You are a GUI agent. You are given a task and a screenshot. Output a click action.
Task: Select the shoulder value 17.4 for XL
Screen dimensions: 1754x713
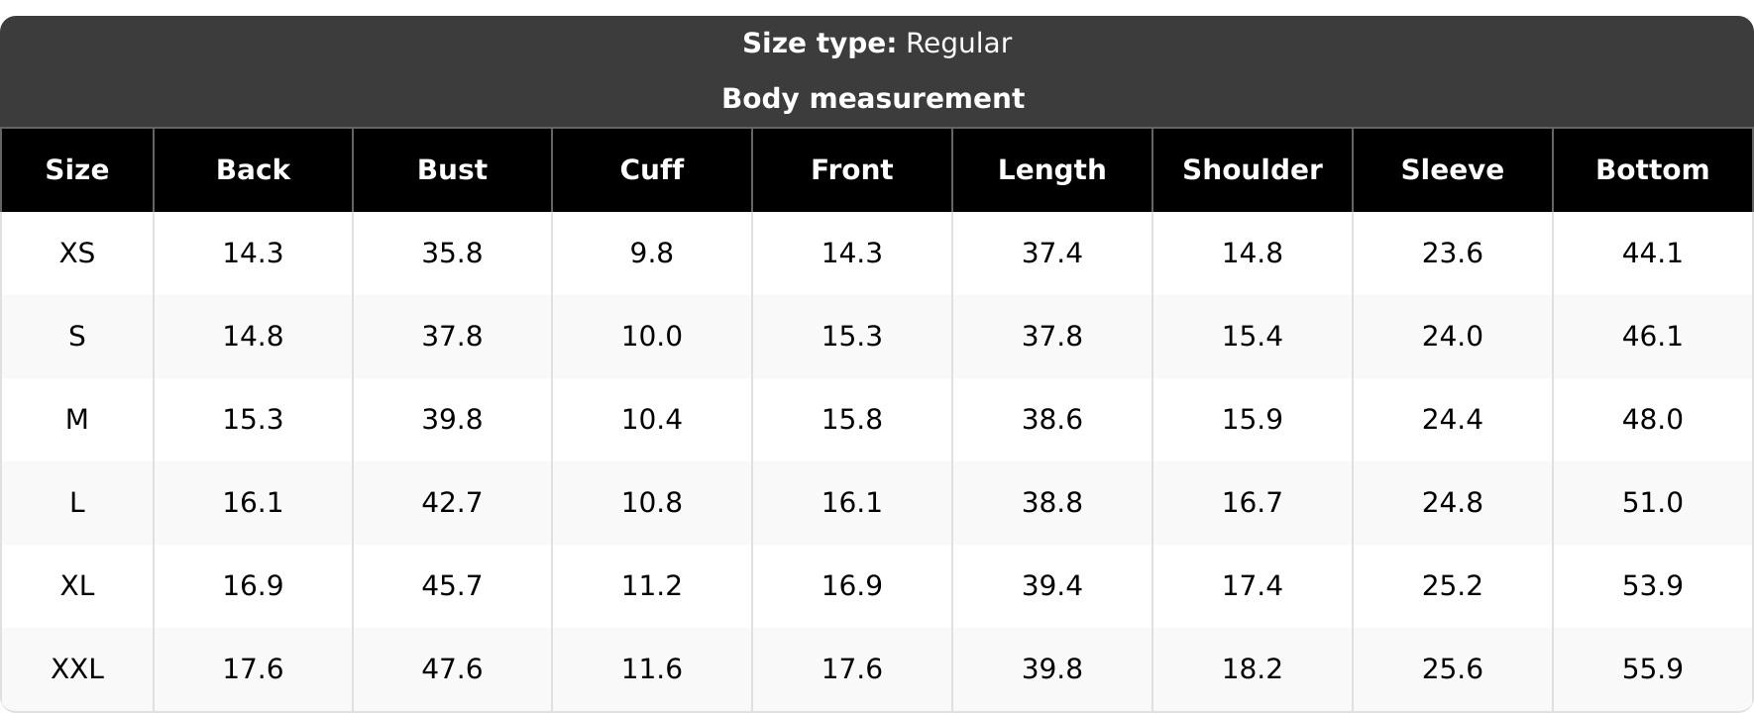1253,586
